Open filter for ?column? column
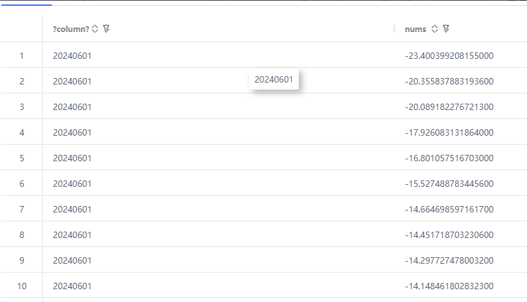527x302 pixels. (x=106, y=29)
